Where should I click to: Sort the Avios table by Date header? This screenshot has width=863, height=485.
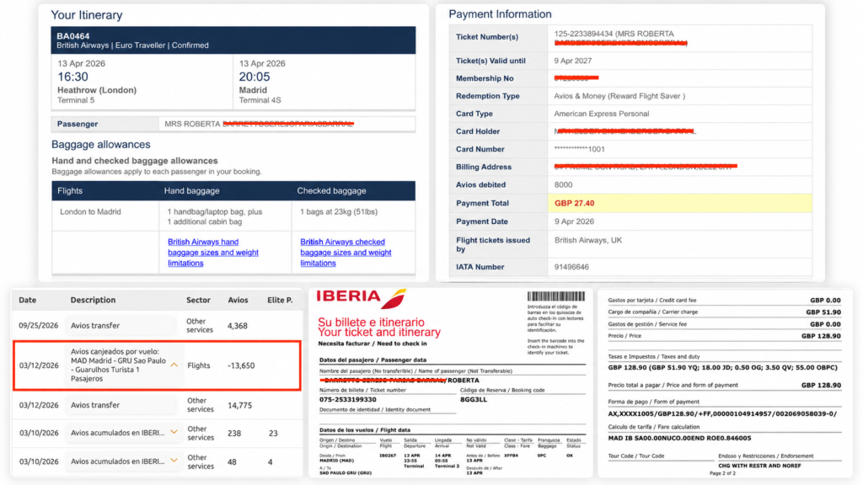click(x=28, y=301)
